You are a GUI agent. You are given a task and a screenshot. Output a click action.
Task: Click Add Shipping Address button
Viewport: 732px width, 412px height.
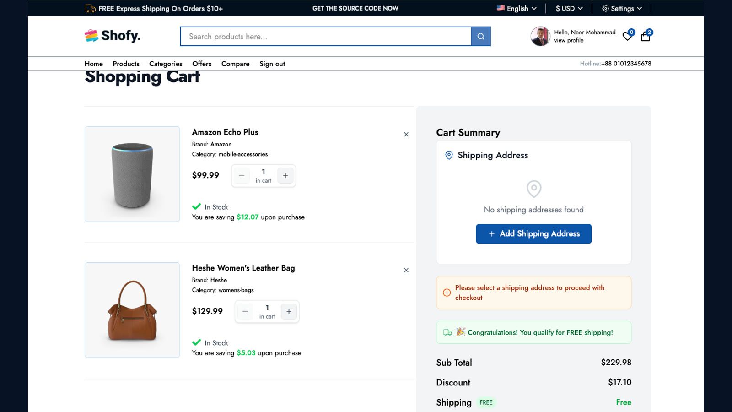[x=533, y=233]
